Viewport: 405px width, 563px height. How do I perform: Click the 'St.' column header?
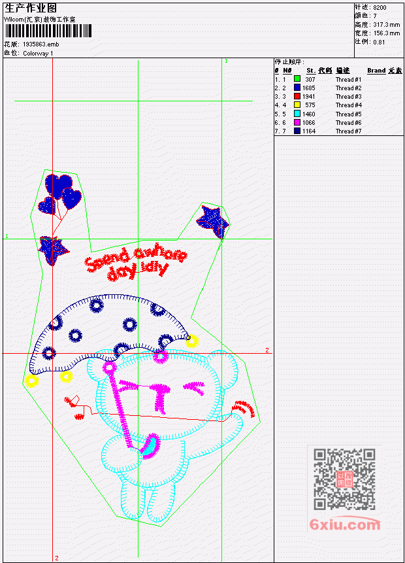pos(311,71)
